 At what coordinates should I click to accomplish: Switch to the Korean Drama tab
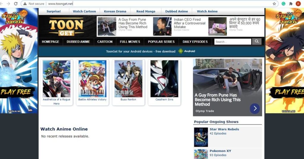[x=115, y=11]
